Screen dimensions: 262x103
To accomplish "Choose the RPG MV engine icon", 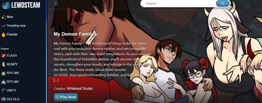I will pos(3,73).
